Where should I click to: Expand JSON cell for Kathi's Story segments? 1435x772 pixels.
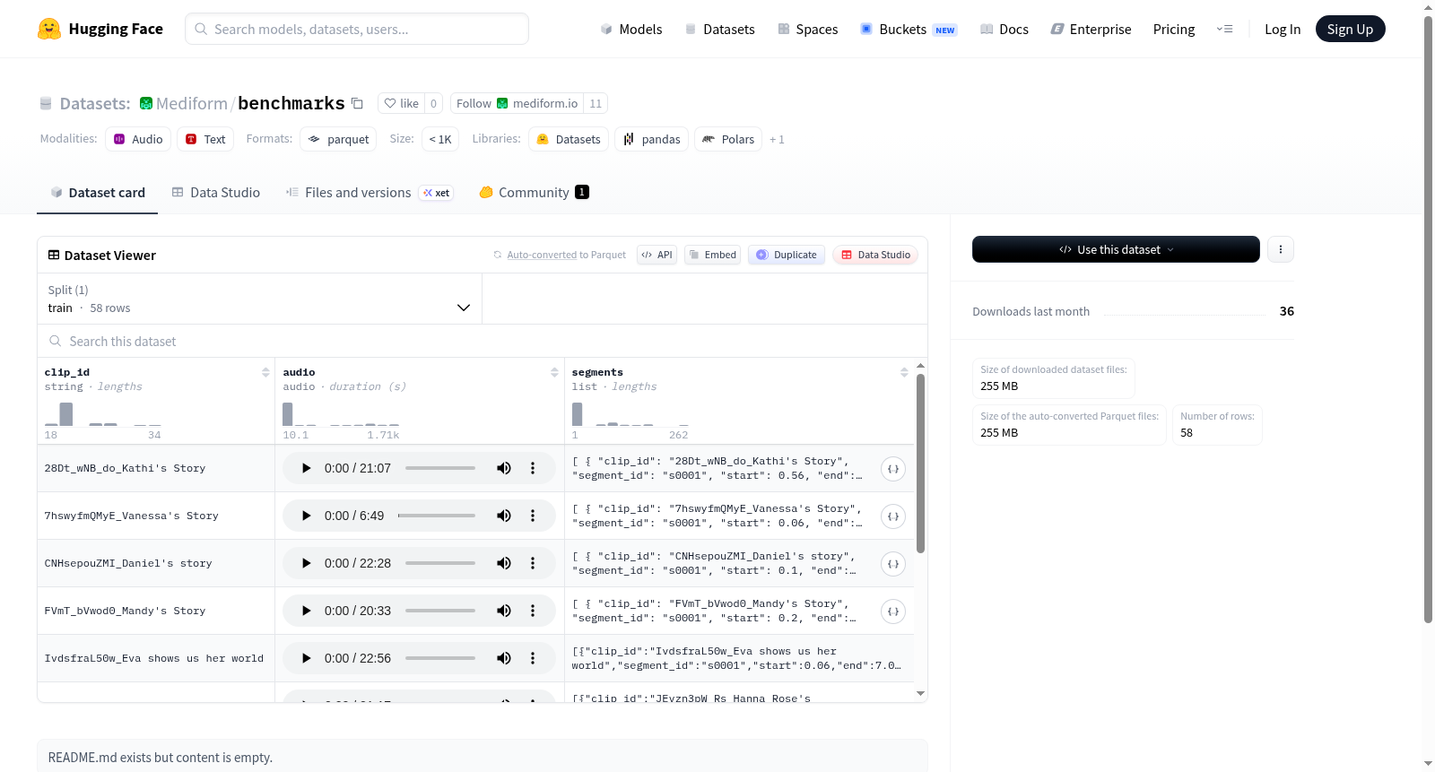coord(893,469)
